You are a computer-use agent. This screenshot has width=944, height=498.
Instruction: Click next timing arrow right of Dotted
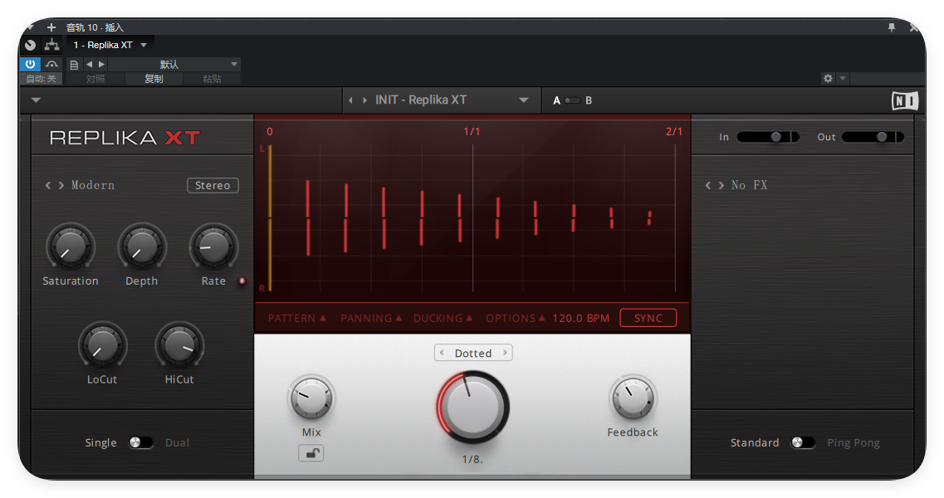[x=505, y=353]
